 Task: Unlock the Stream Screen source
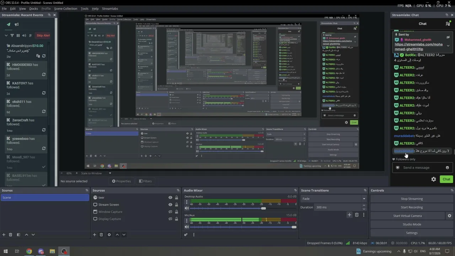point(176,205)
